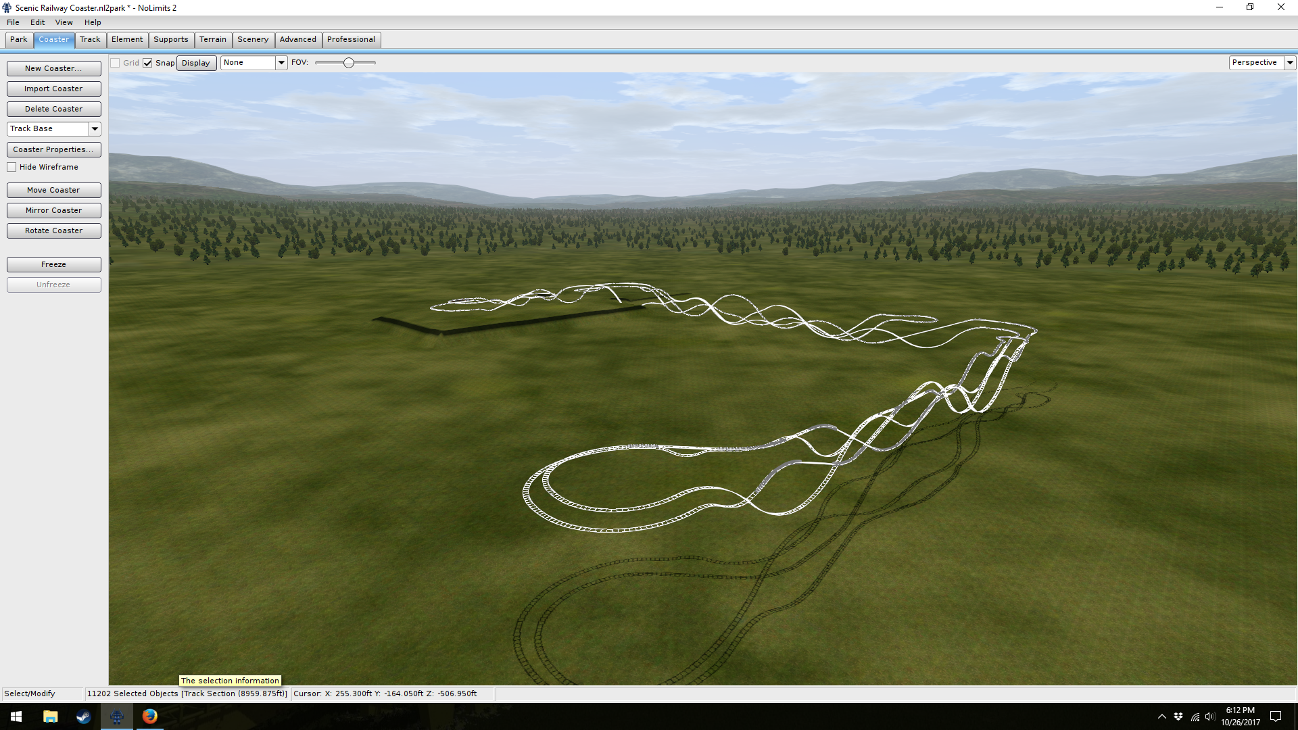Open Firefox from the taskbar
The image size is (1298, 730).
[x=149, y=716]
